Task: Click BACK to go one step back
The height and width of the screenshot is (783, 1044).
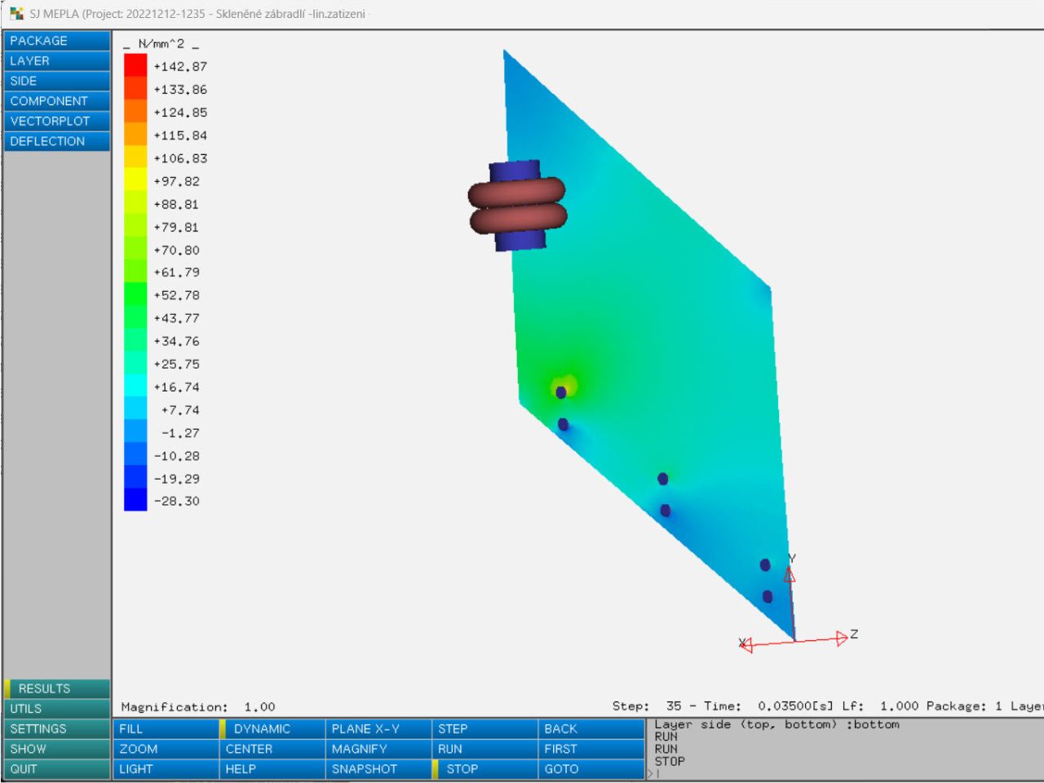Action: (591, 728)
